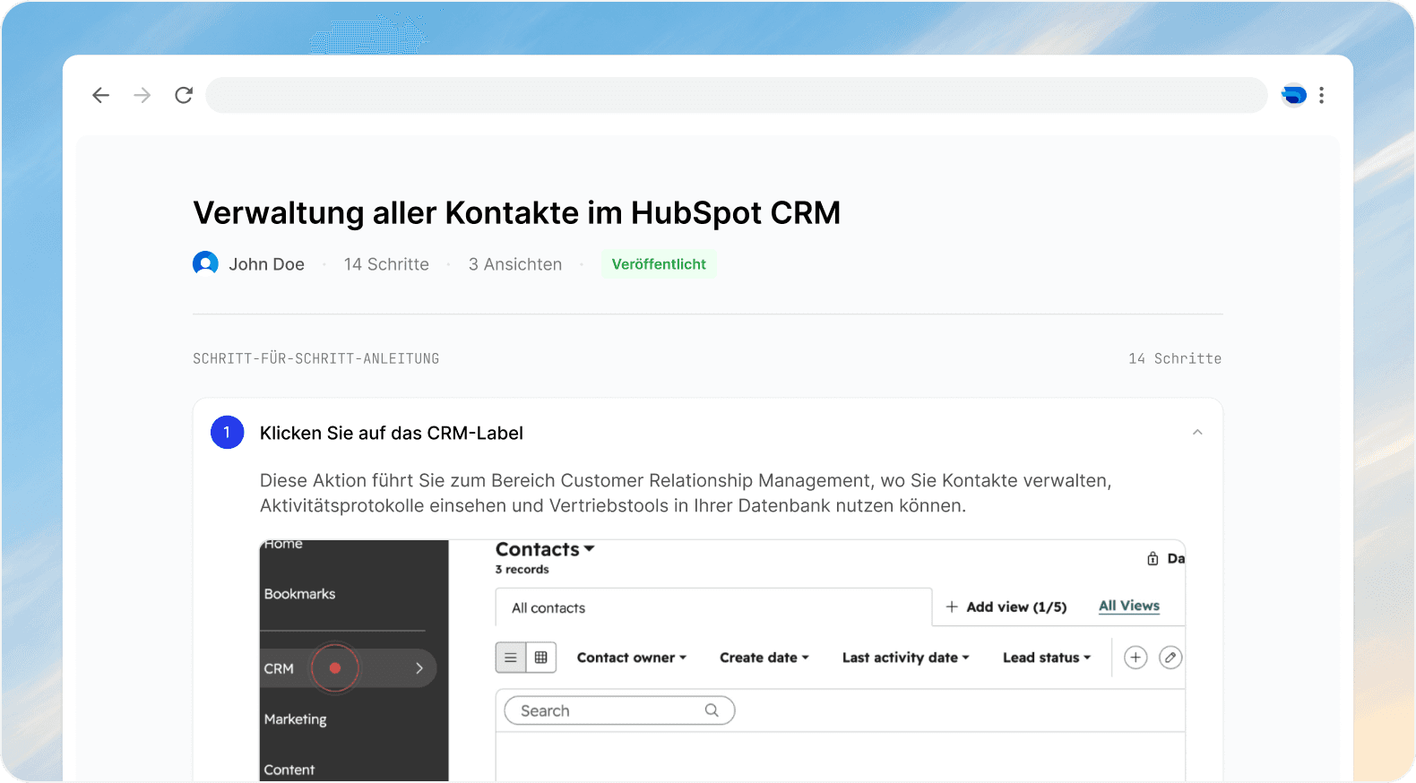This screenshot has height=783, width=1416.
Task: Collapse step 1 with the chevron
Action: tap(1197, 433)
